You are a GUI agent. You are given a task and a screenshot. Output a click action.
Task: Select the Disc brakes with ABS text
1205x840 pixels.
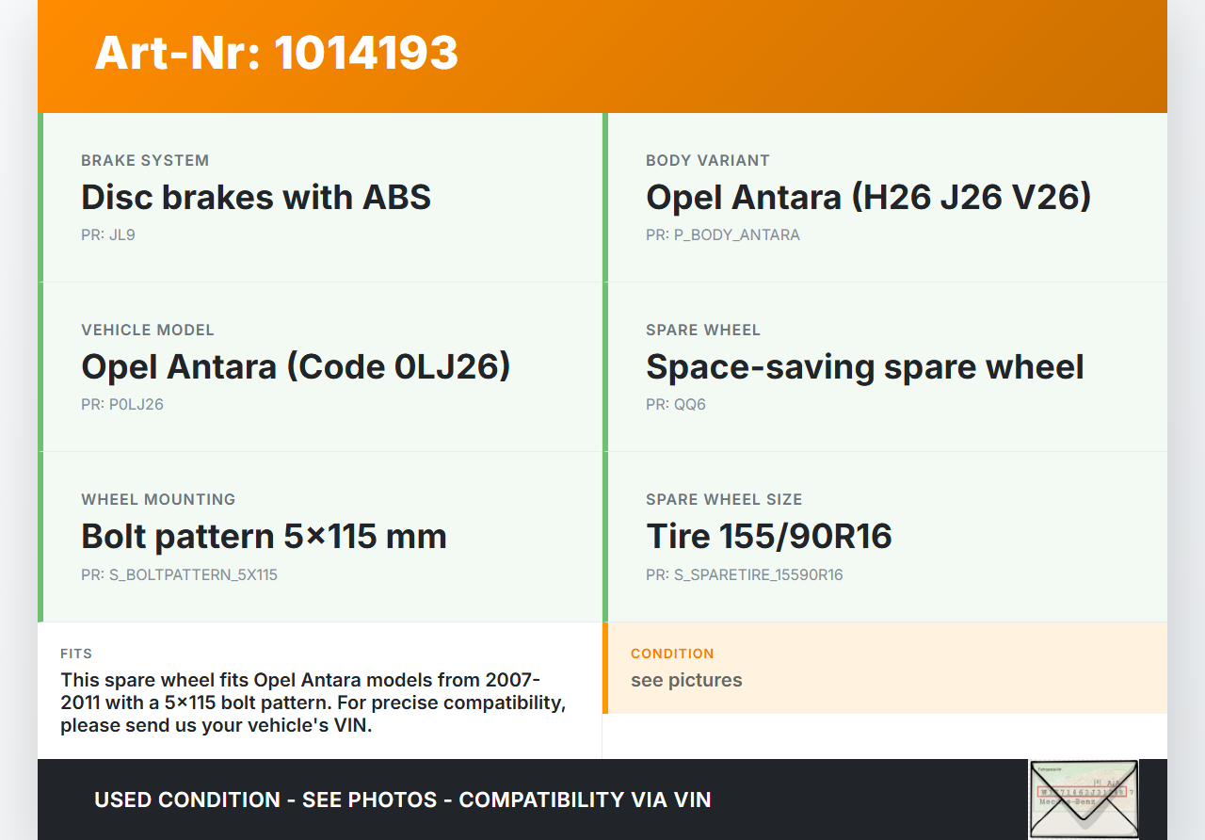(x=256, y=198)
